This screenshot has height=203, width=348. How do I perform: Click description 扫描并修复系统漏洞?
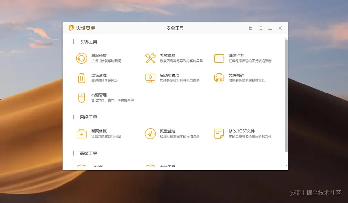click(106, 61)
